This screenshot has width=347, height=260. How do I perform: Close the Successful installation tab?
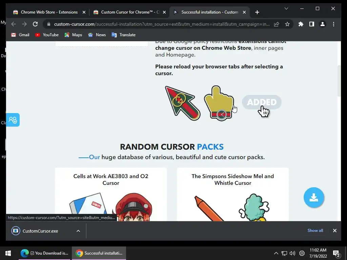[244, 12]
